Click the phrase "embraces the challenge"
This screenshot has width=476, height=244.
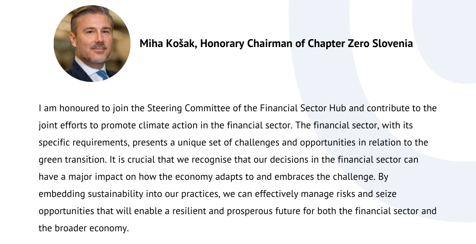coord(324,177)
